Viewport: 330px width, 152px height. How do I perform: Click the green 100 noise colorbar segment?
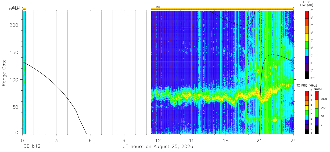click(317, 112)
